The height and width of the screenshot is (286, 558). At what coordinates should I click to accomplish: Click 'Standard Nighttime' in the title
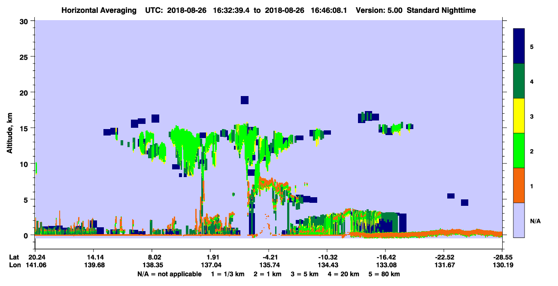click(x=441, y=10)
